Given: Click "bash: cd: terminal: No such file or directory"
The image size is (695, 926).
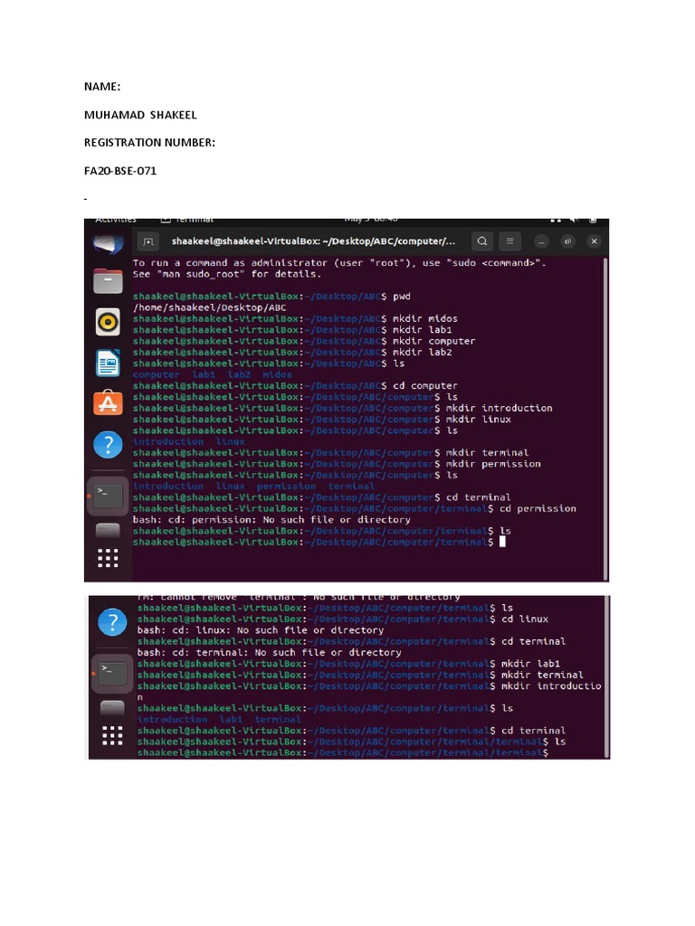Looking at the screenshot, I should click(270, 653).
